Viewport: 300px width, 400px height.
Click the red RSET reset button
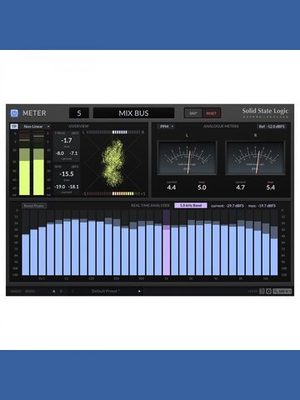pos(212,113)
